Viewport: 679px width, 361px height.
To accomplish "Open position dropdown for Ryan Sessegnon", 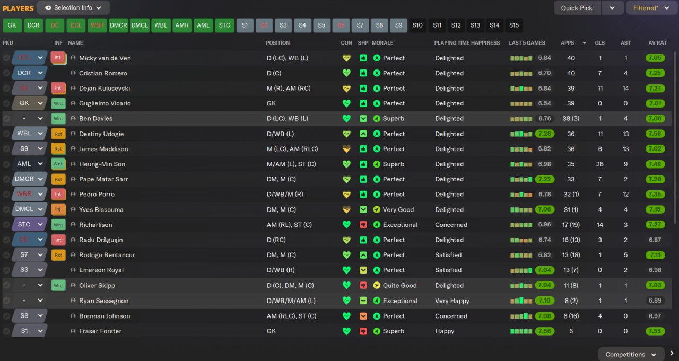I will pos(29,301).
